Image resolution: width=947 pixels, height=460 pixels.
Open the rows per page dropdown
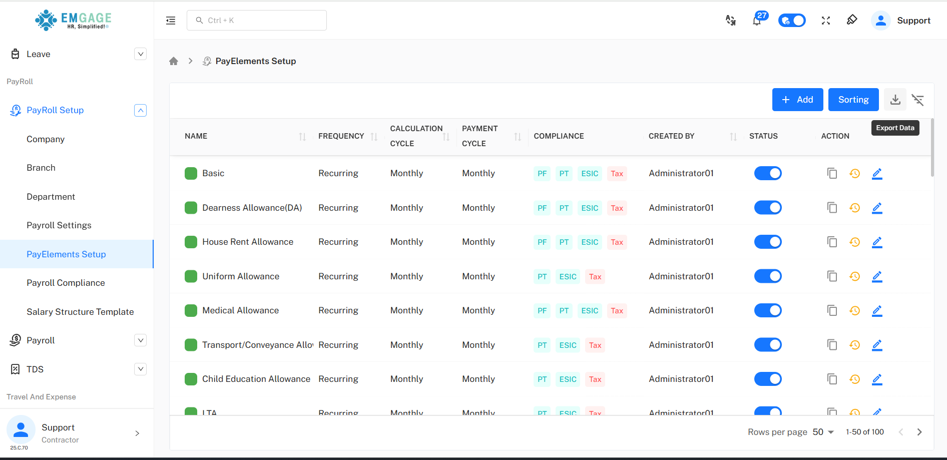(823, 432)
